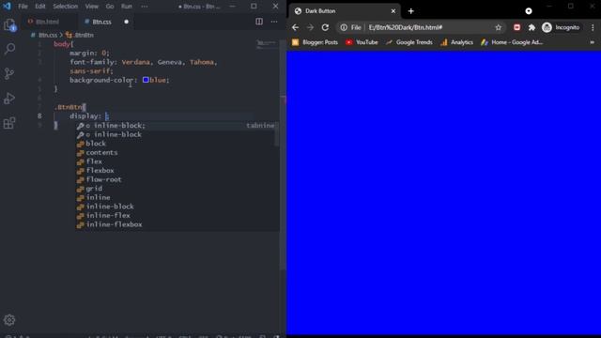
Task: Open the Analytics bookmark
Action: [x=457, y=42]
